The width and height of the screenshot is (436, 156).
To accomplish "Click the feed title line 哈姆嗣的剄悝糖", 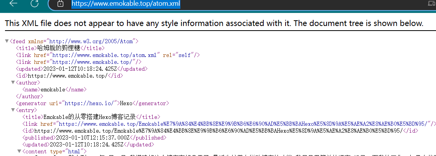I will tap(60, 48).
